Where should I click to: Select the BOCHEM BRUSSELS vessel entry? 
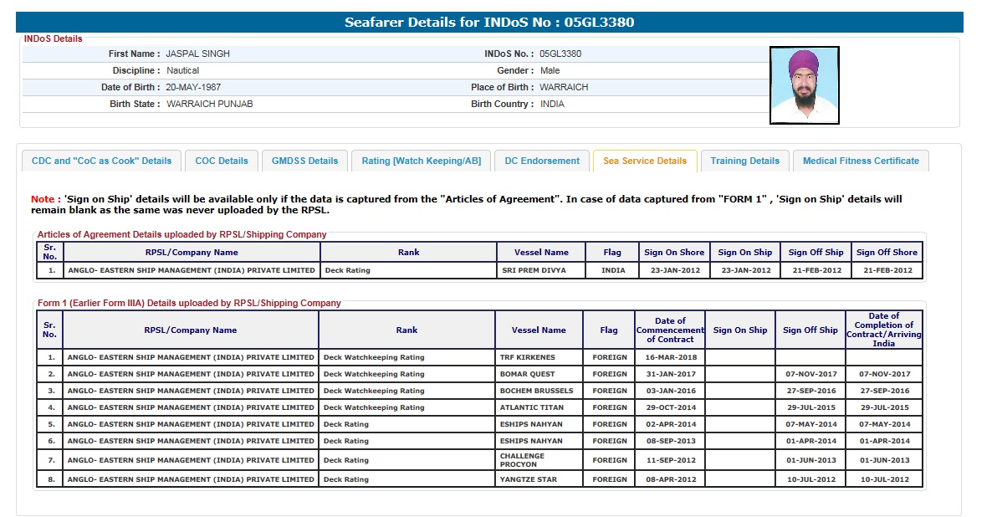(x=536, y=391)
